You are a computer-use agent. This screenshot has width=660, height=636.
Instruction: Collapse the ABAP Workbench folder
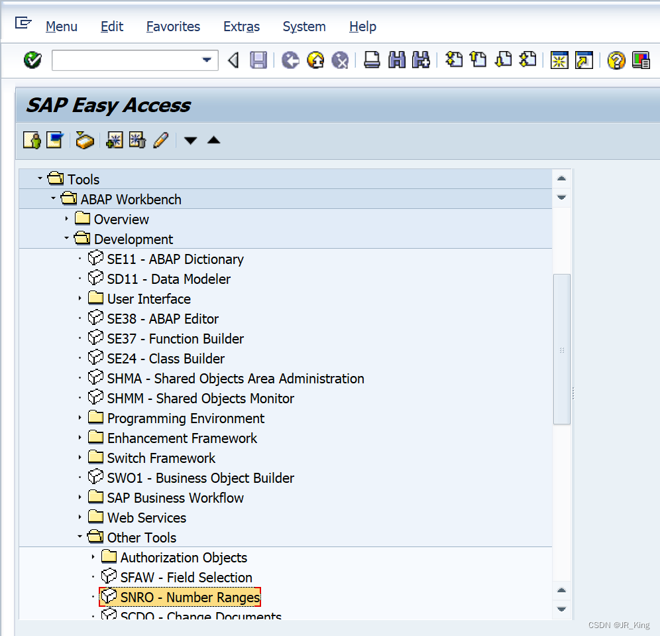click(53, 198)
